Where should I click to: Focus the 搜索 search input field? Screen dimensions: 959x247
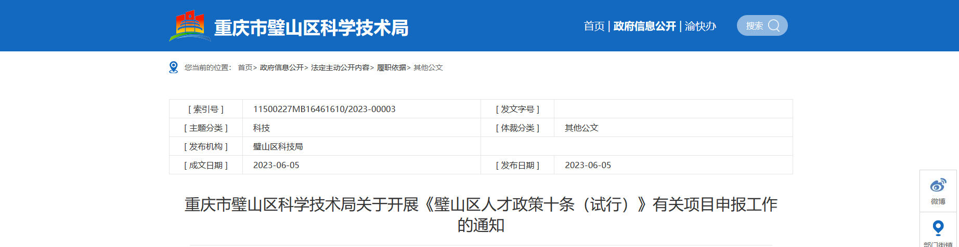point(755,26)
